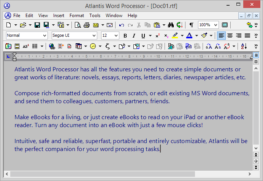
Task: Apply the yellow highlight color
Action: (x=174, y=36)
